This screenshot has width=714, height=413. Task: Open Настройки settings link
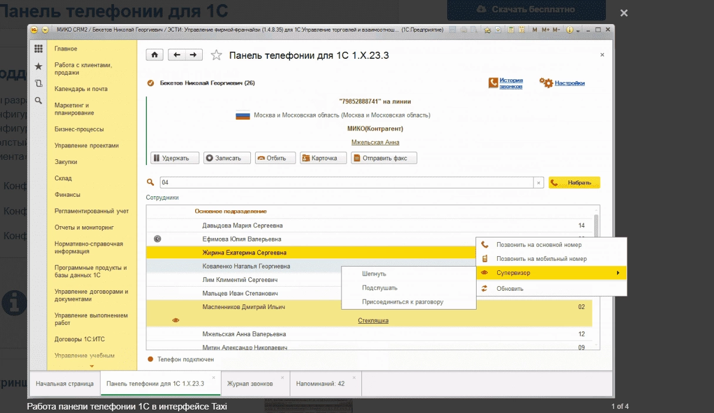pos(569,83)
